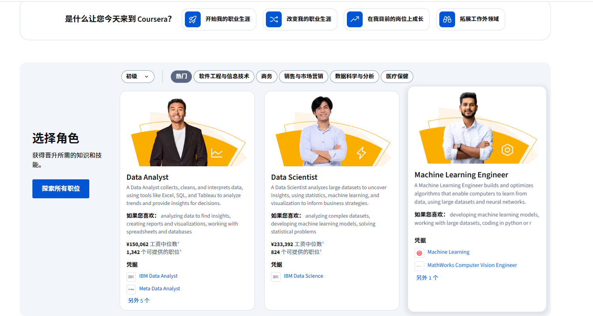Click the IBM logo beside IBM Data Analyst
The height and width of the screenshot is (316, 593).
[x=131, y=276]
